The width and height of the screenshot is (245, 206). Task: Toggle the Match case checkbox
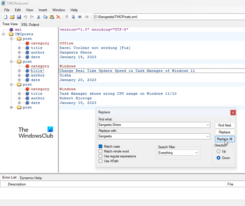(x=100, y=146)
